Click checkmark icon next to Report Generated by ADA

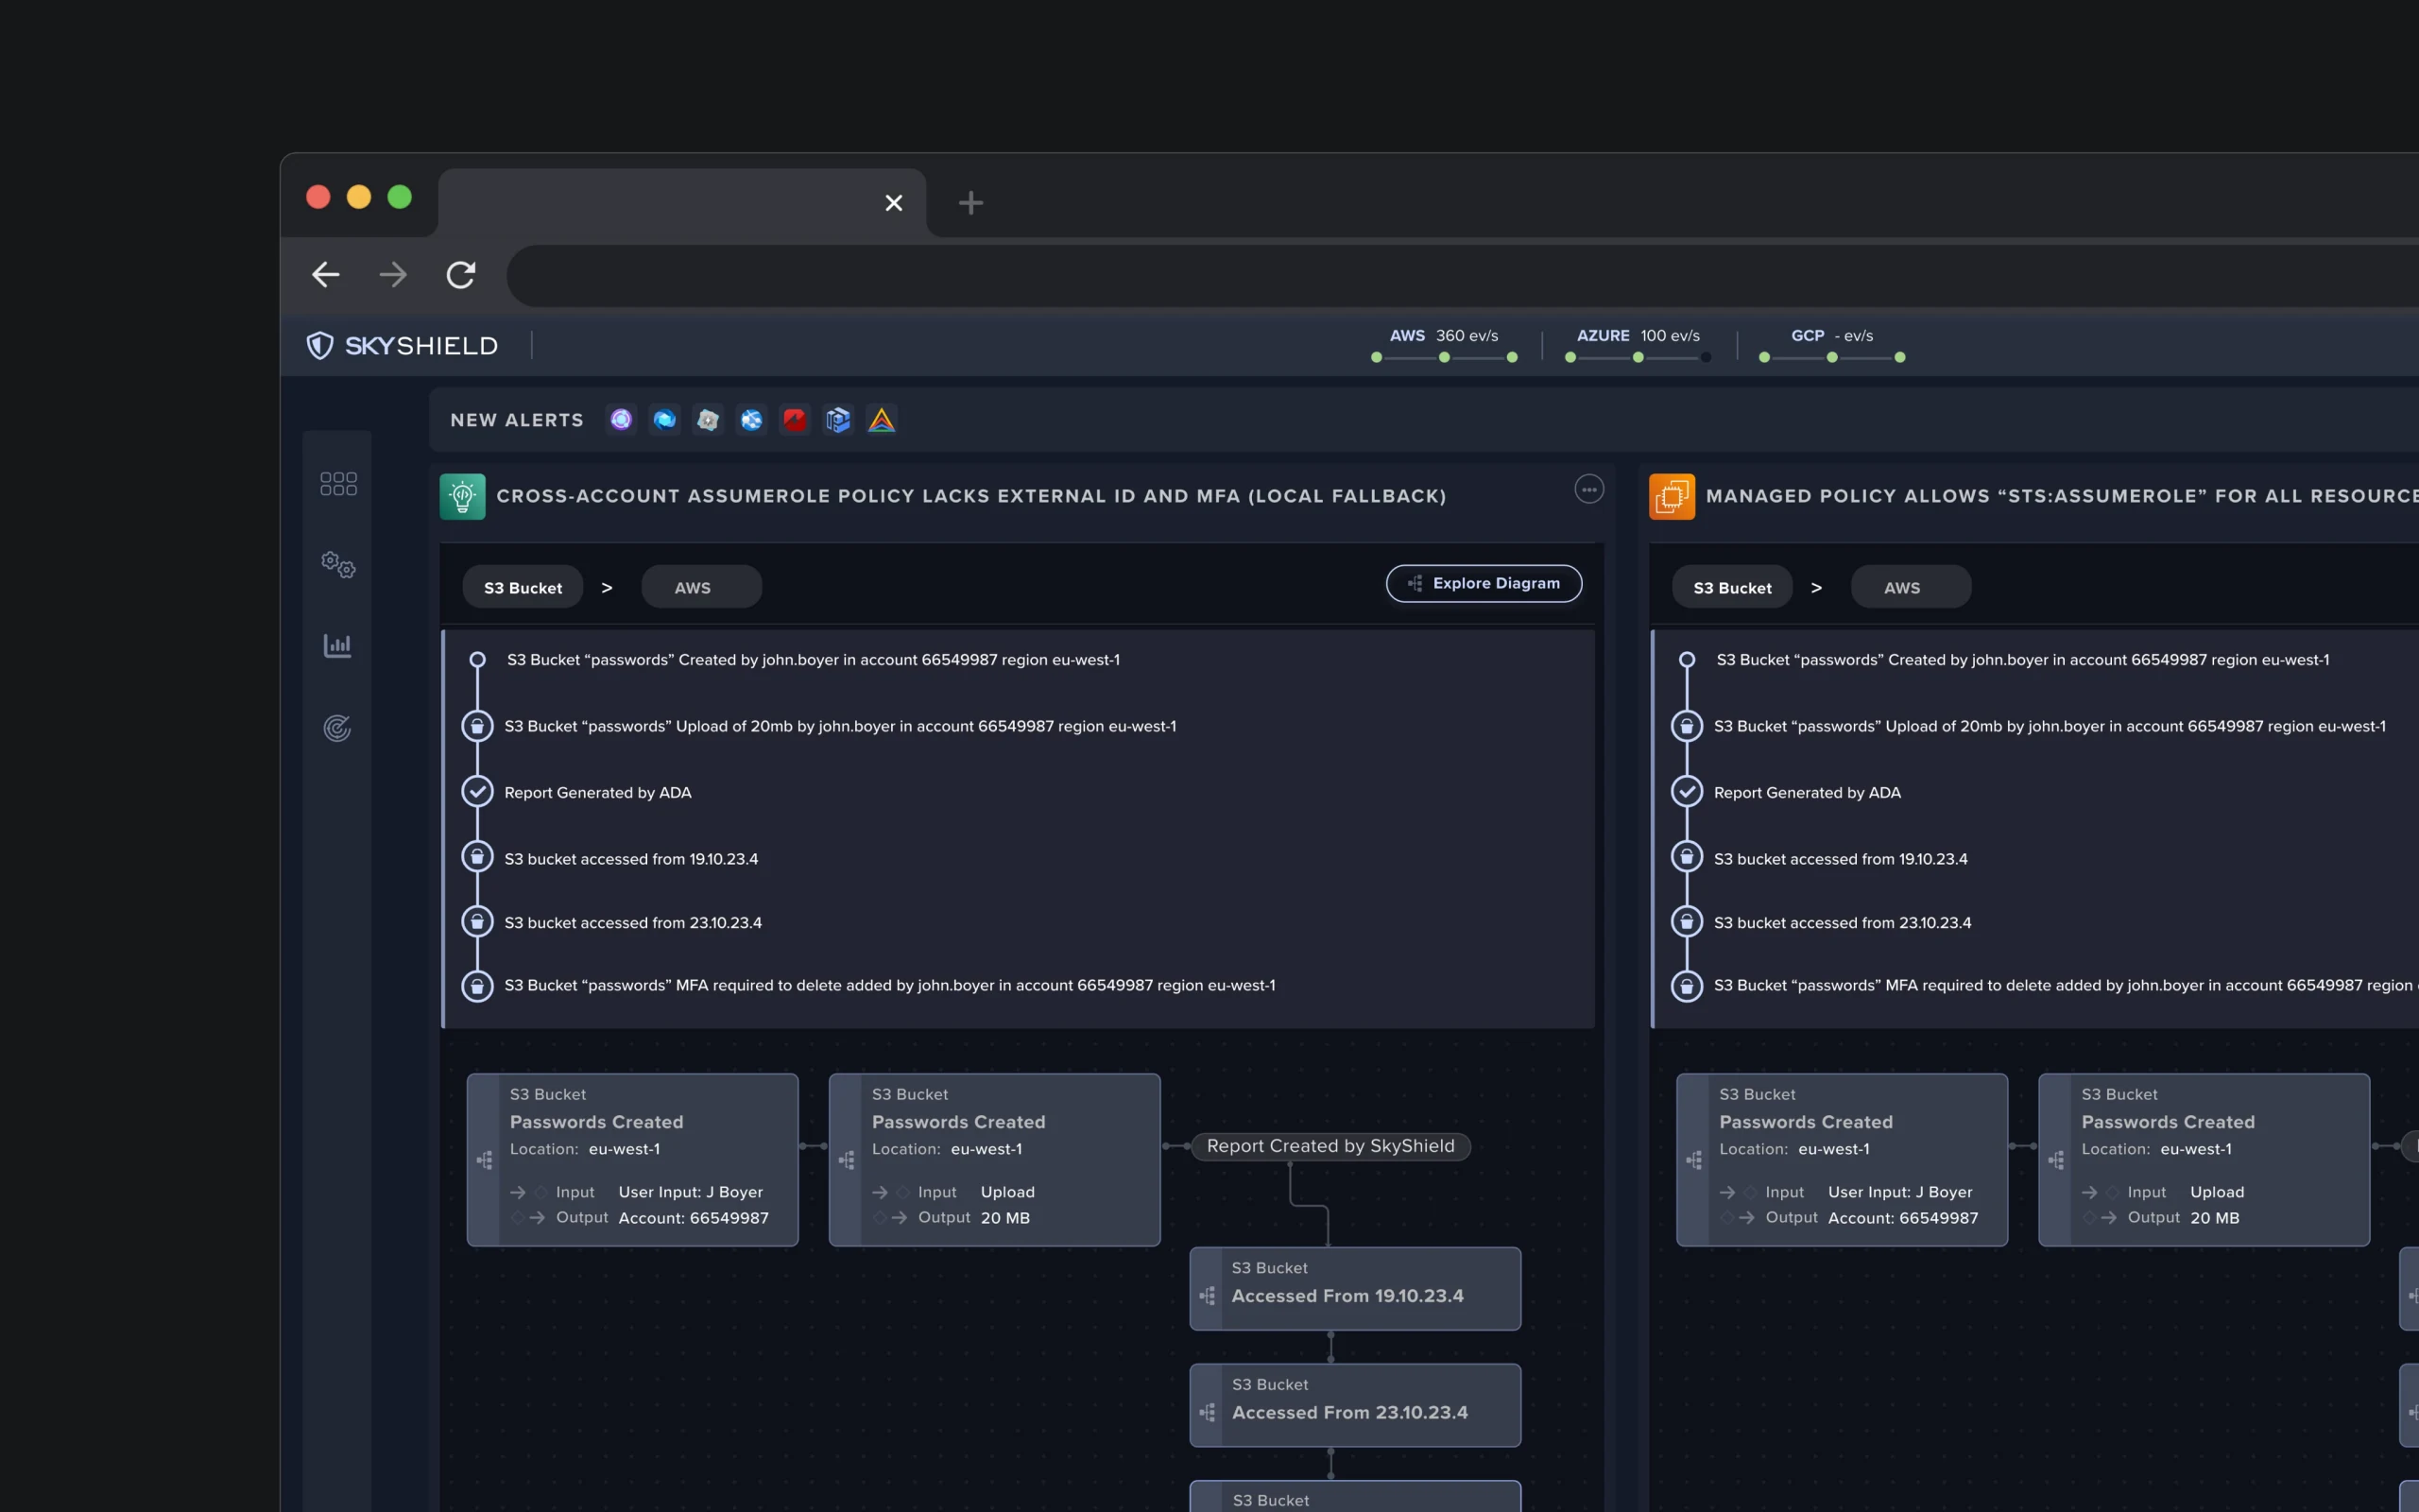coord(478,792)
